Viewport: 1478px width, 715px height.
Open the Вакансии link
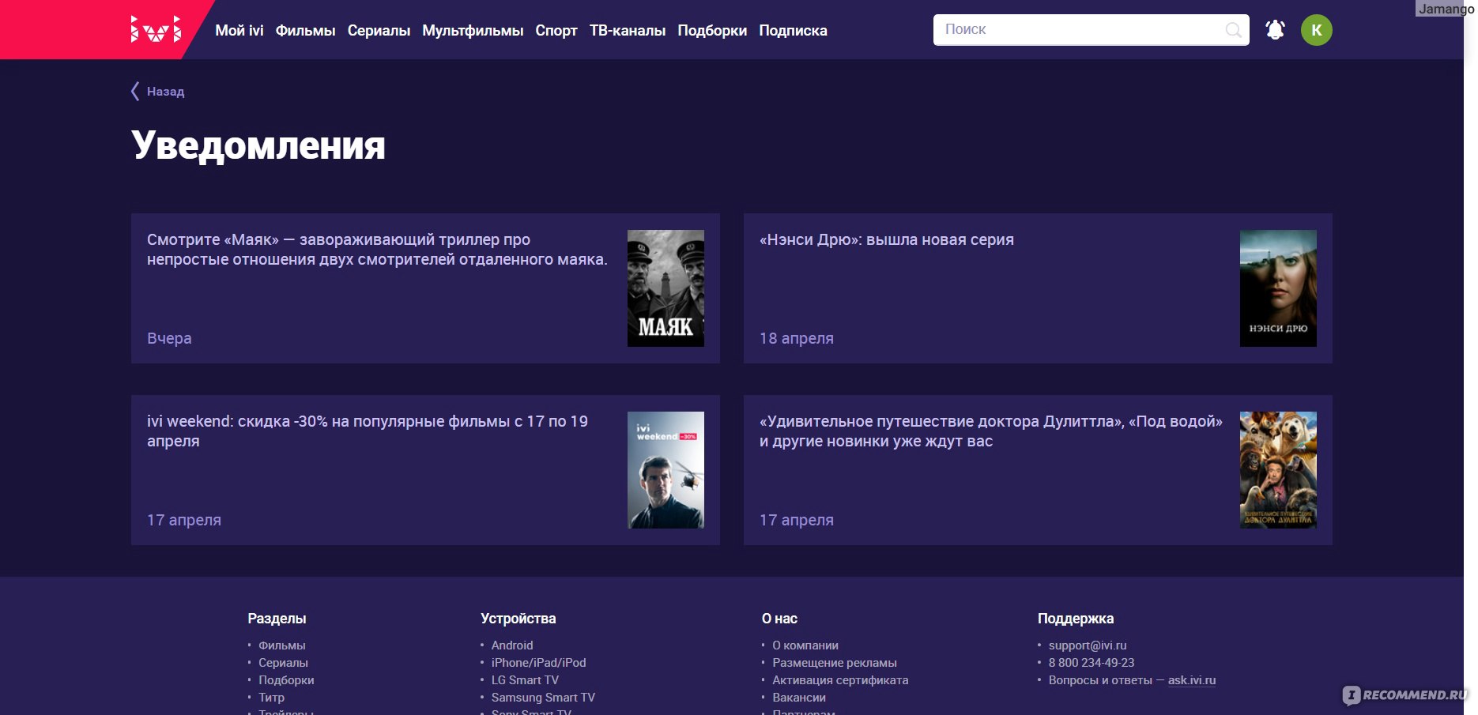pos(799,698)
